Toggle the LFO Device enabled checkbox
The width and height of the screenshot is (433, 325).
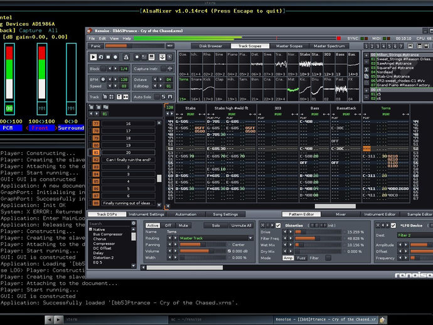[393, 225]
